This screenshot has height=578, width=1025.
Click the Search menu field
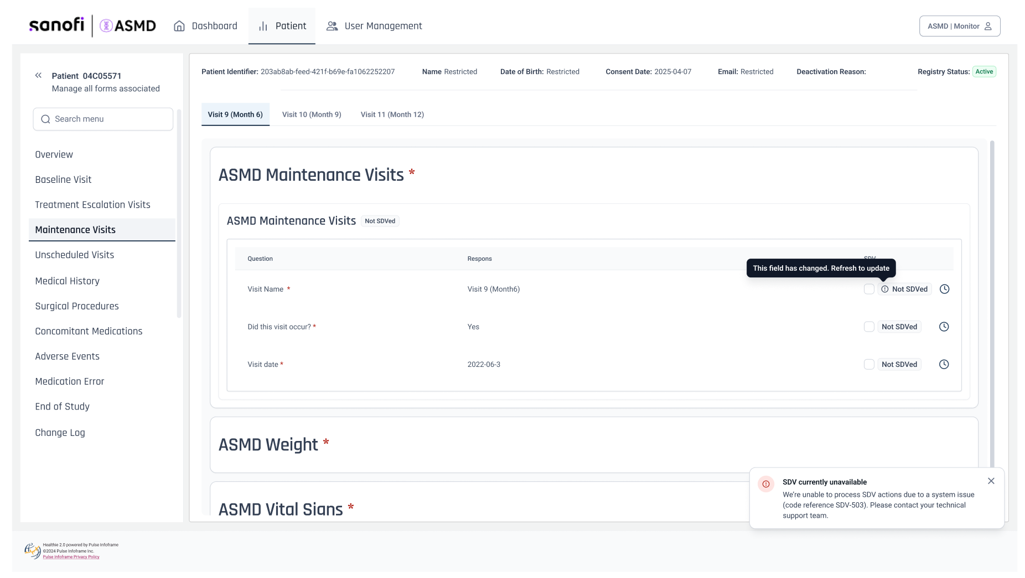[103, 119]
